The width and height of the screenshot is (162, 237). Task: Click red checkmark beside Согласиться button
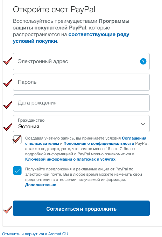8,210
